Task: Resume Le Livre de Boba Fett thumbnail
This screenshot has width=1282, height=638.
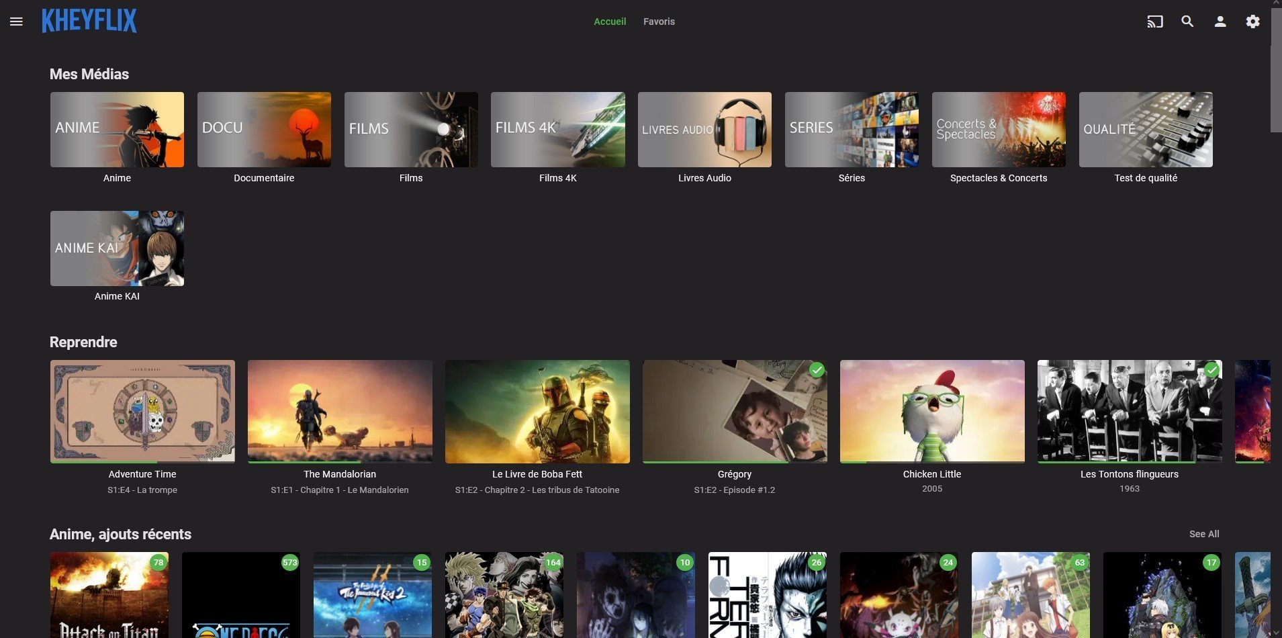Action: (537, 411)
